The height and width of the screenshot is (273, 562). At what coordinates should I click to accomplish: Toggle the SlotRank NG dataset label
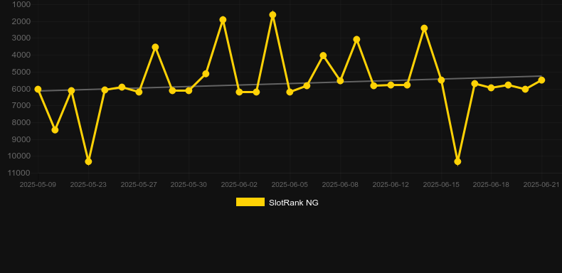[294, 203]
